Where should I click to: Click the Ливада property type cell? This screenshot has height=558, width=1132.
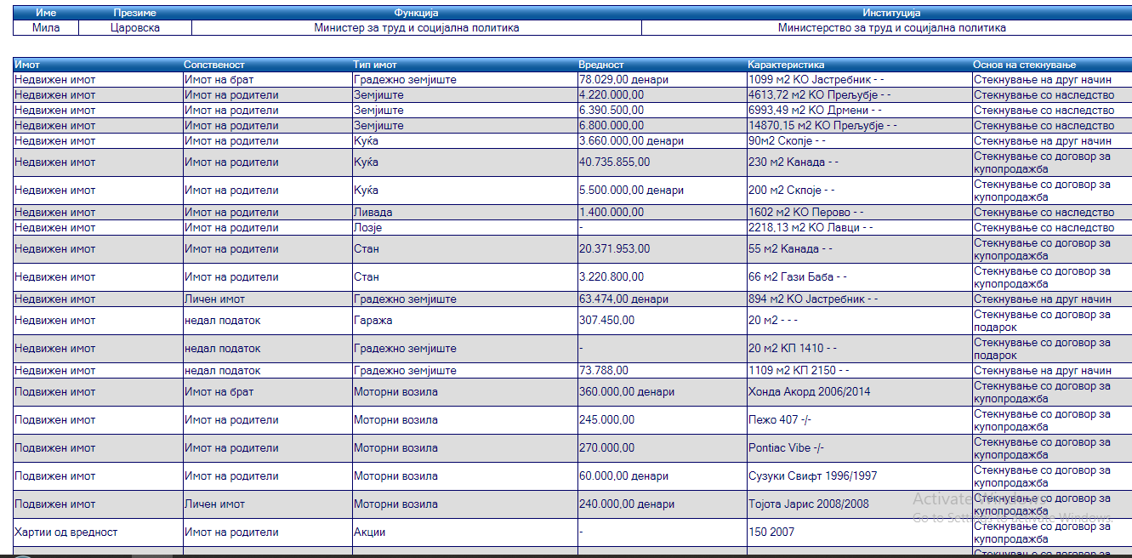373,213
